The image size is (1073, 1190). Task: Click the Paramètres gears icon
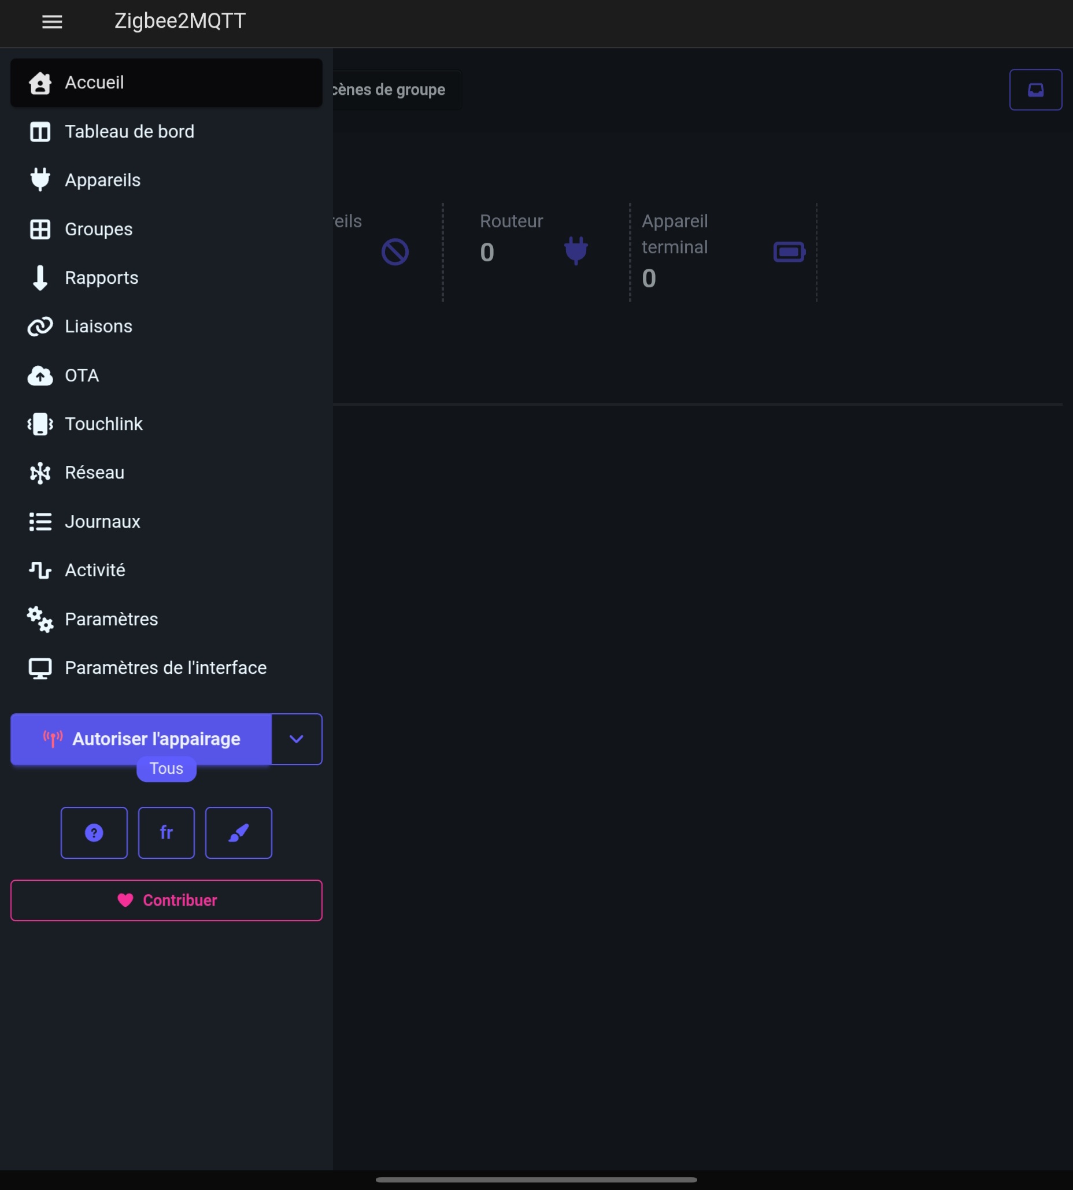(x=40, y=619)
